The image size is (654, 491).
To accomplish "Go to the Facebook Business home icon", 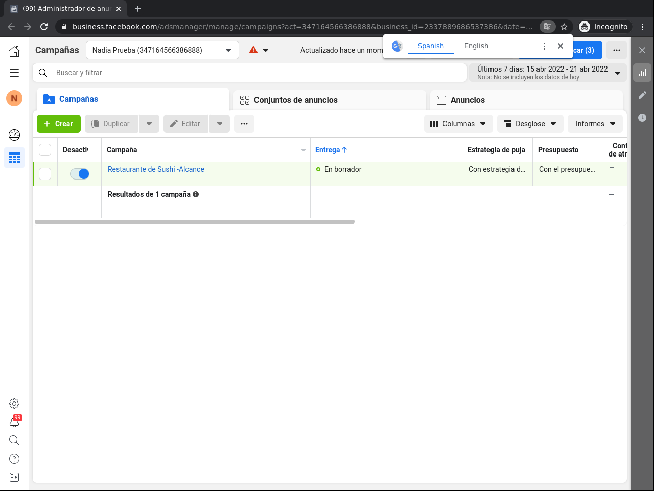I will (14, 51).
